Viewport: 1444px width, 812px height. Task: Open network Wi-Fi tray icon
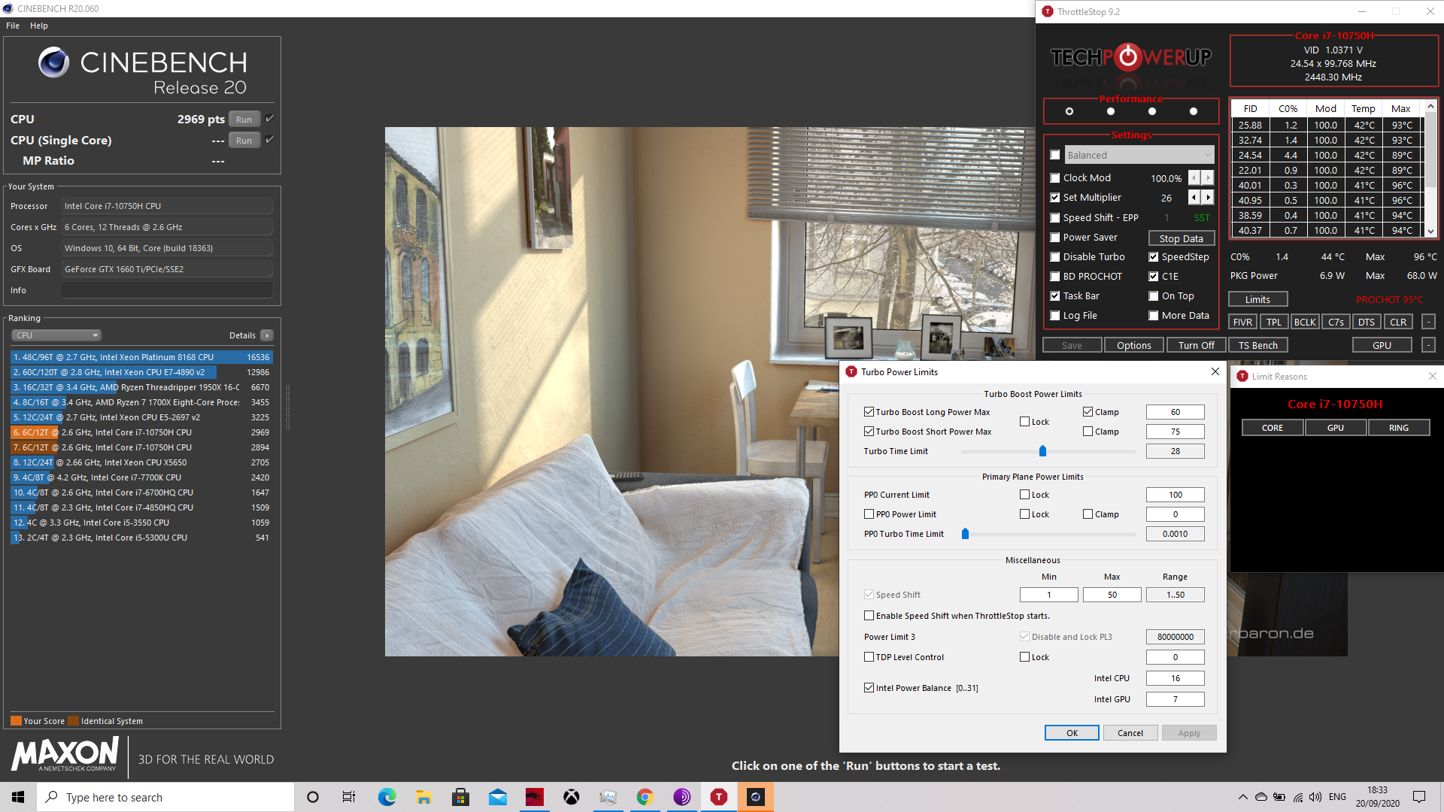(1298, 797)
